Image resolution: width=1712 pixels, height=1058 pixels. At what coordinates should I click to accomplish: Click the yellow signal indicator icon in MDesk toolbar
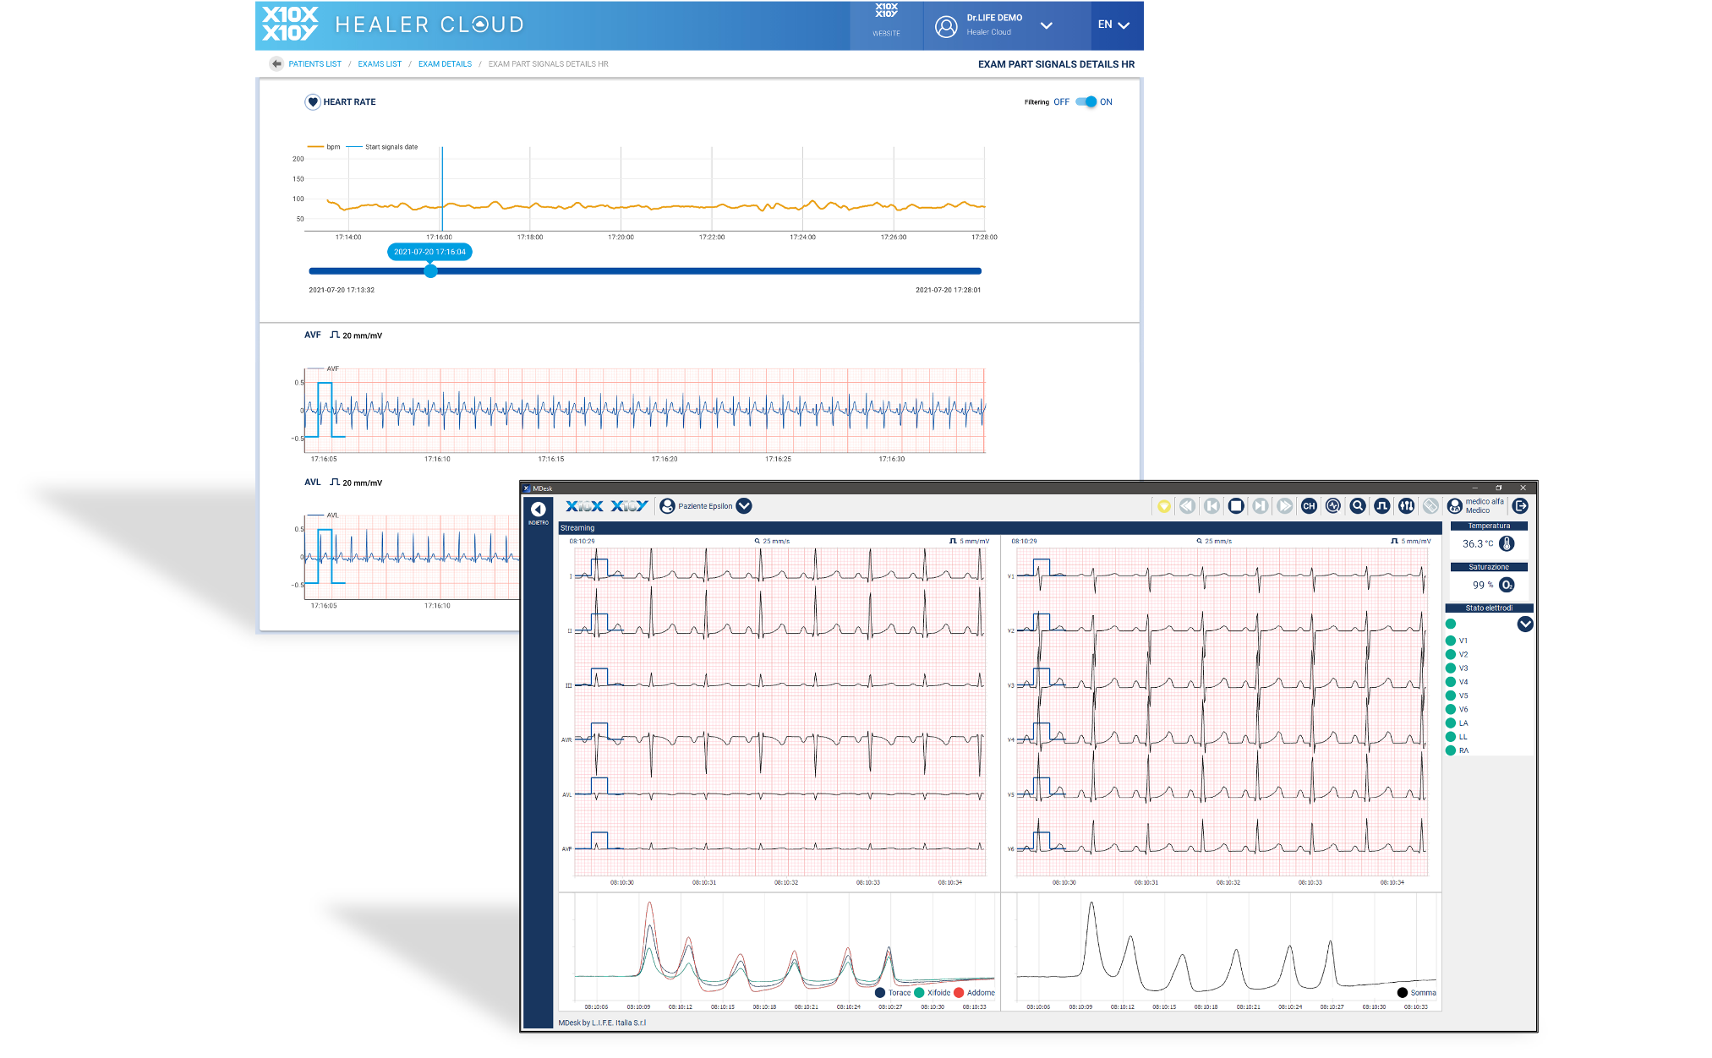click(1164, 506)
